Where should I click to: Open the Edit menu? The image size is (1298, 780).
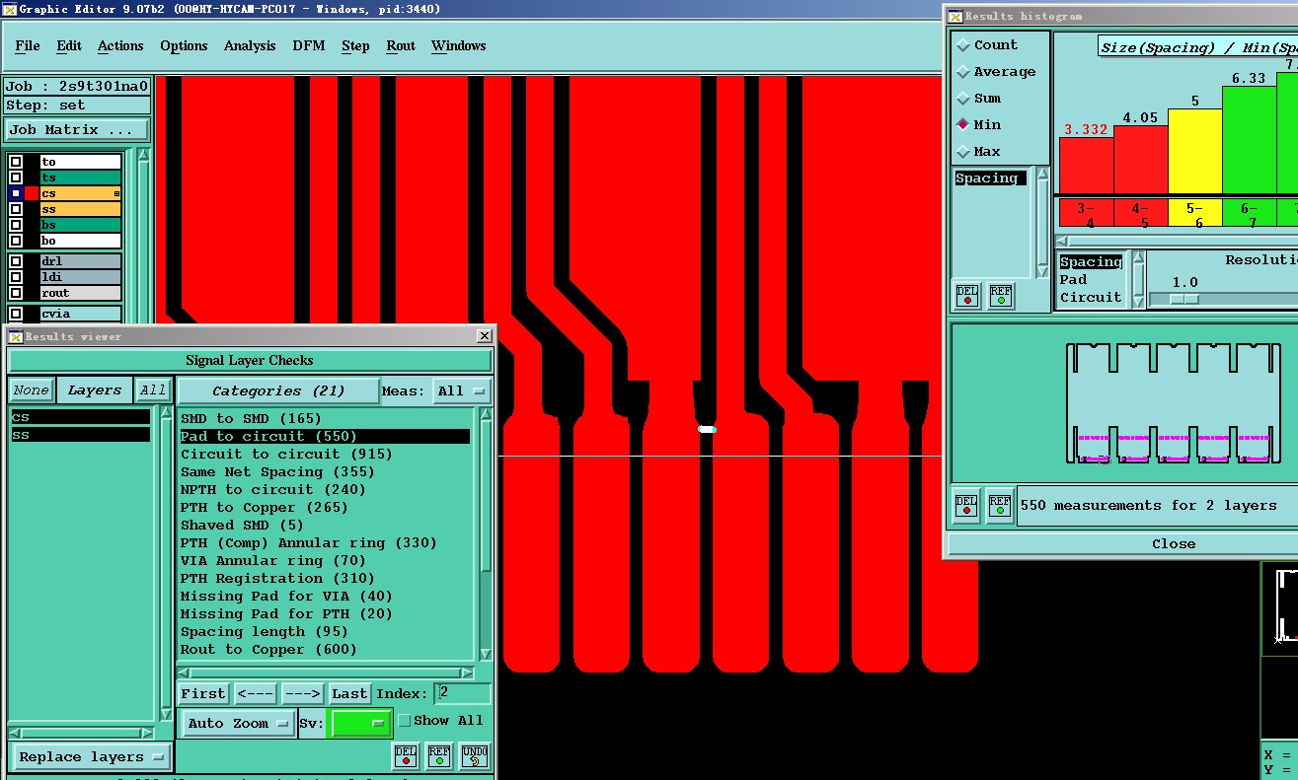(69, 45)
